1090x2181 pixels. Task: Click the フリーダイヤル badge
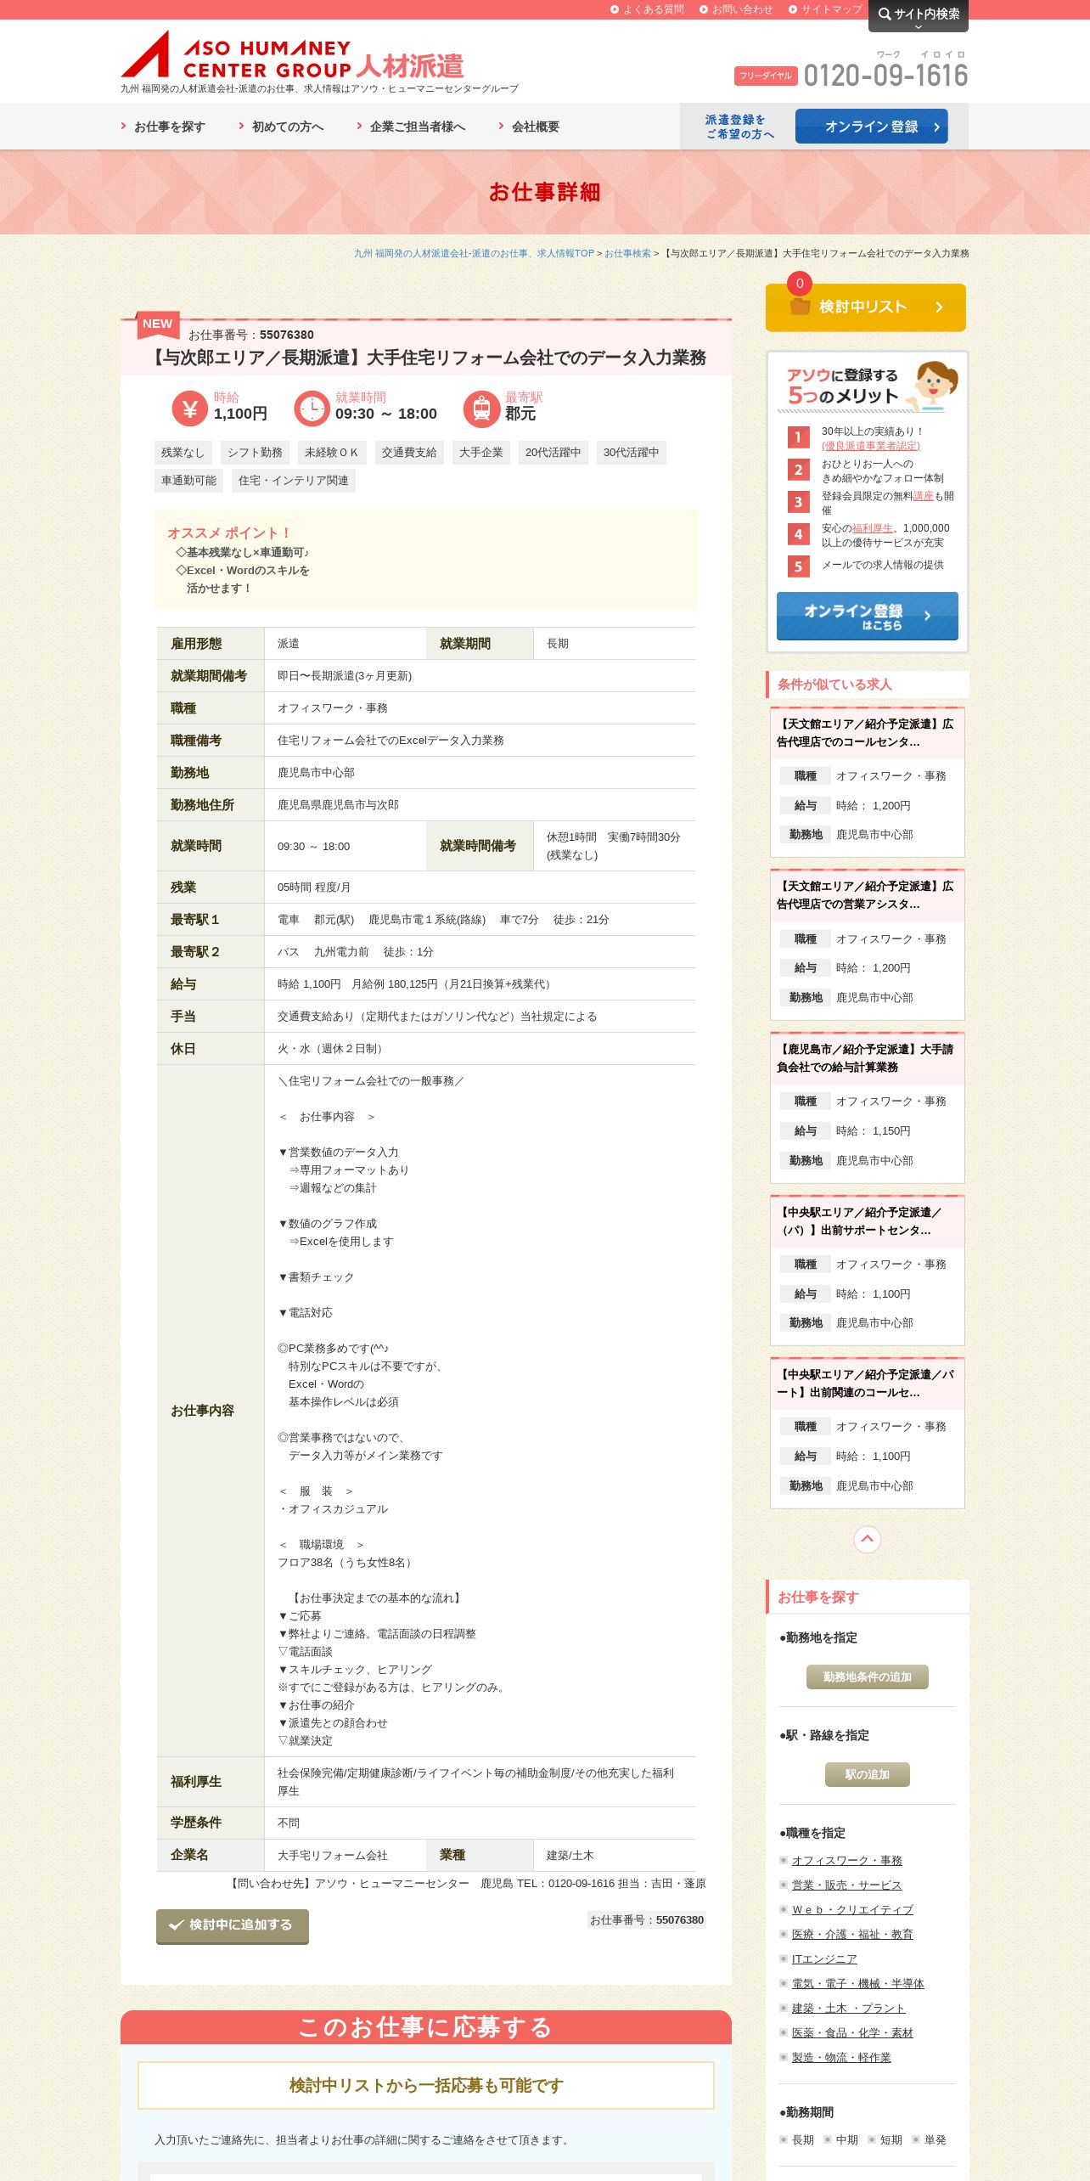pos(765,76)
